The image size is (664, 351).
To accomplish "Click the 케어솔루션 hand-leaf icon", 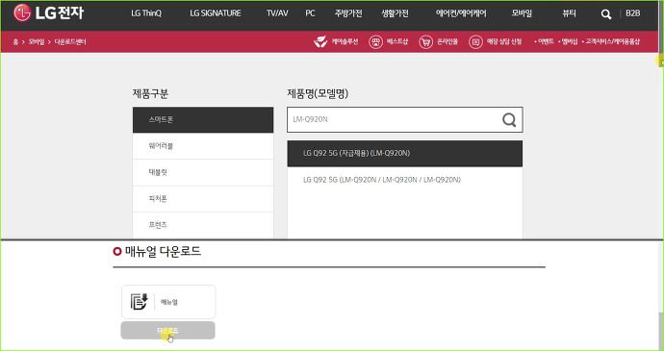I will [320, 41].
